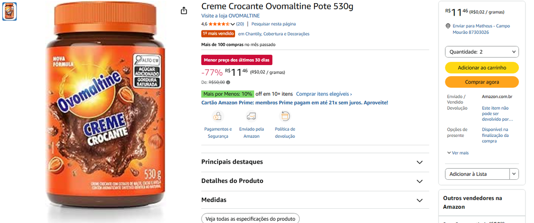
Task: Click Adicionar ao carrinho button
Action: [482, 68]
